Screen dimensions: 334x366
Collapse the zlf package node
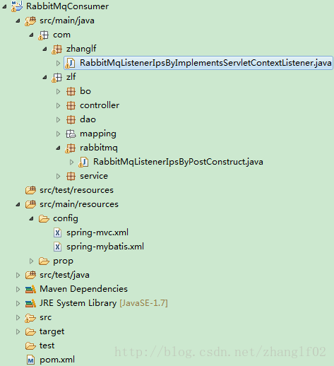pyautogui.click(x=44, y=77)
